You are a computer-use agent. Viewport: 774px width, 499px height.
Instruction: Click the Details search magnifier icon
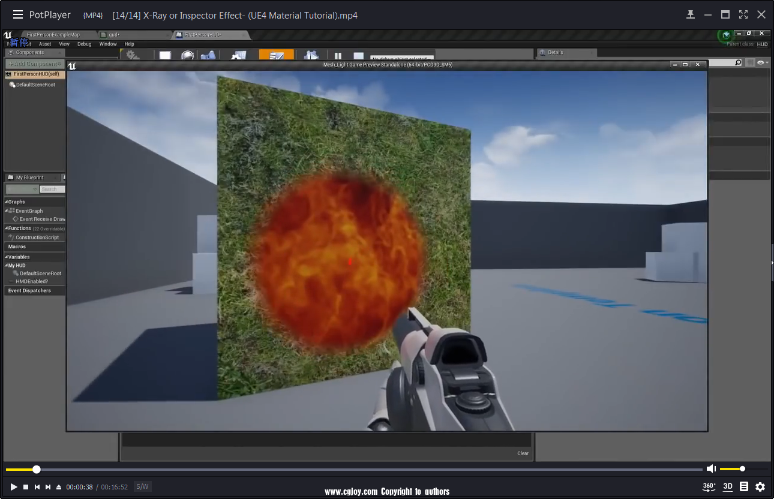click(738, 62)
